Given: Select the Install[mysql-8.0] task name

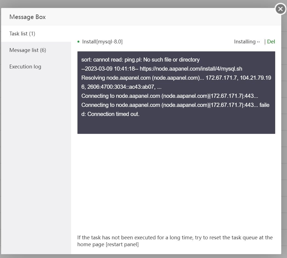Looking at the screenshot, I should [x=102, y=41].
